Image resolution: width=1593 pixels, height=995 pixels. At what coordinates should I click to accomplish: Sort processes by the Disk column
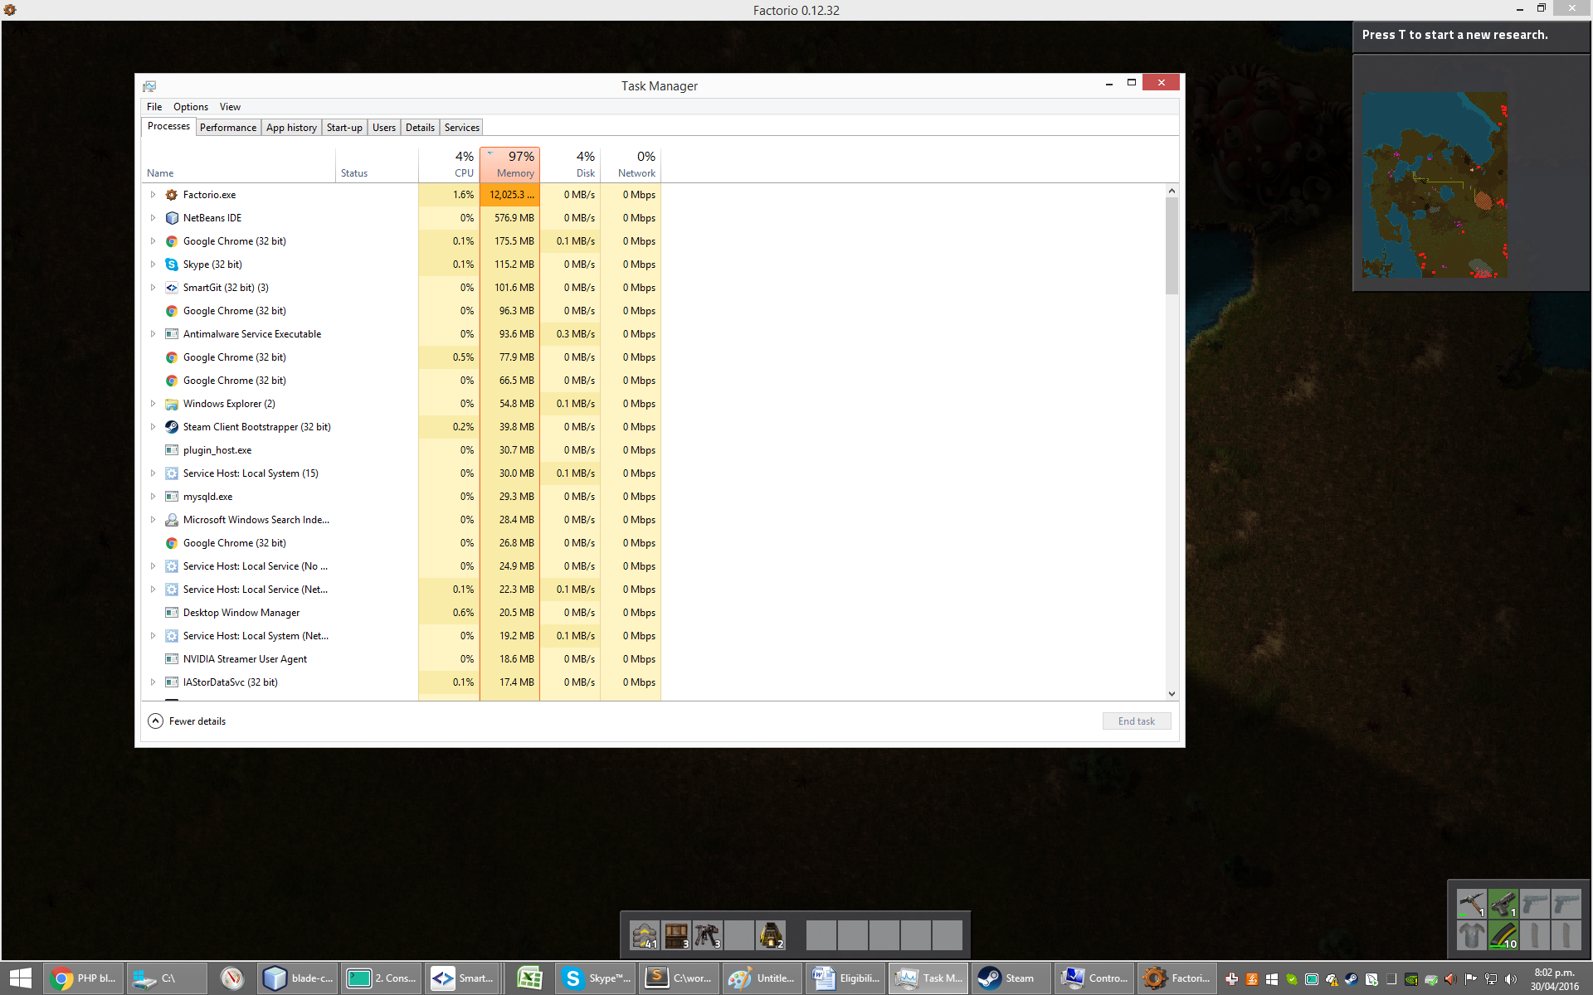tap(570, 164)
